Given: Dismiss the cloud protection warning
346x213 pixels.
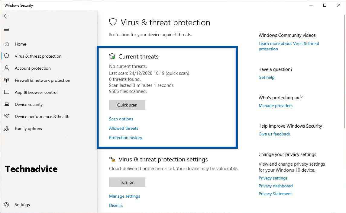Looking at the screenshot, I should click(116, 205).
